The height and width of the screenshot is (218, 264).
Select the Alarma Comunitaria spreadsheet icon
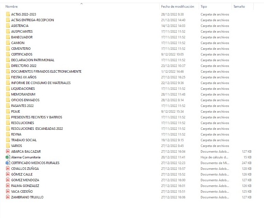coord(8,157)
